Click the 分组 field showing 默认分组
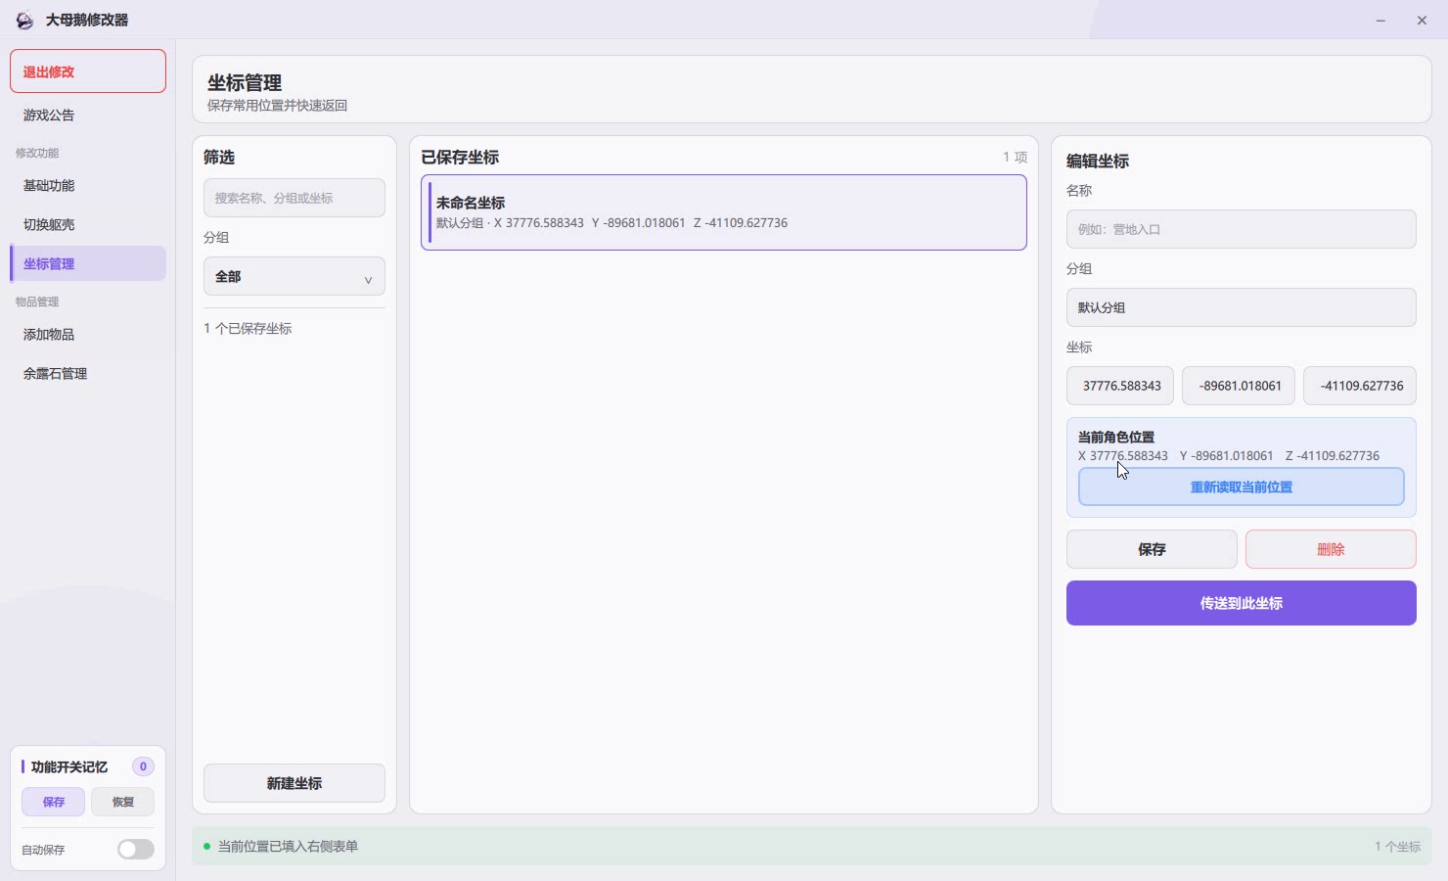1448x881 pixels. click(1242, 307)
